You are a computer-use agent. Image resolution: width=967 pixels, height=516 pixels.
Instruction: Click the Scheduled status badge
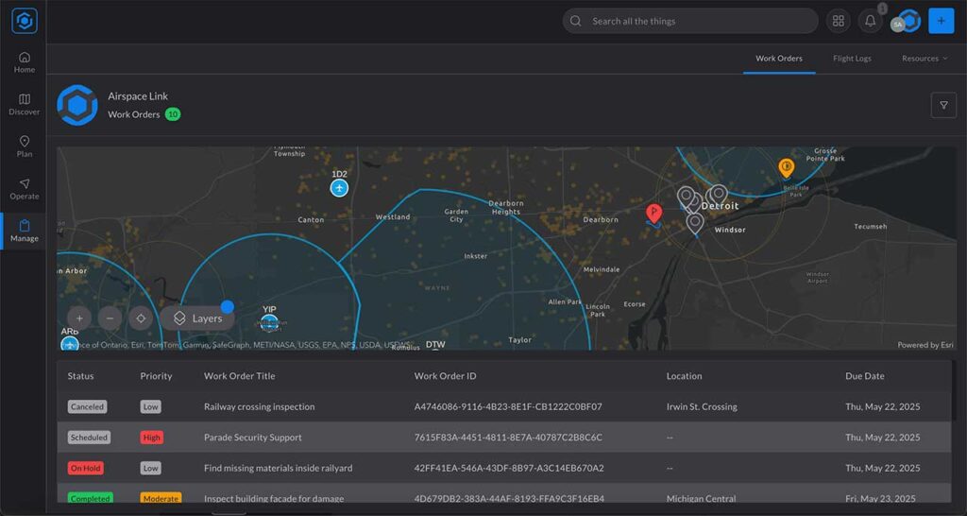tap(89, 438)
